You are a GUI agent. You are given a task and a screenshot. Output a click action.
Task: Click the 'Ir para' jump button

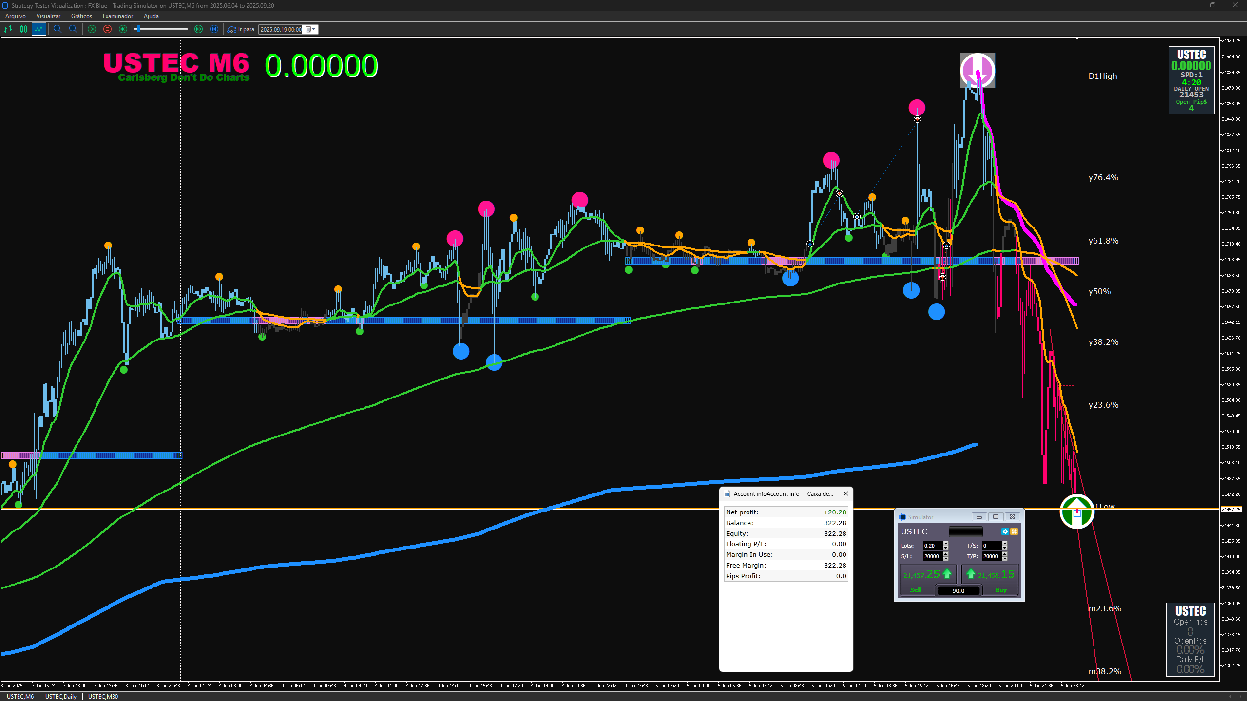(241, 29)
